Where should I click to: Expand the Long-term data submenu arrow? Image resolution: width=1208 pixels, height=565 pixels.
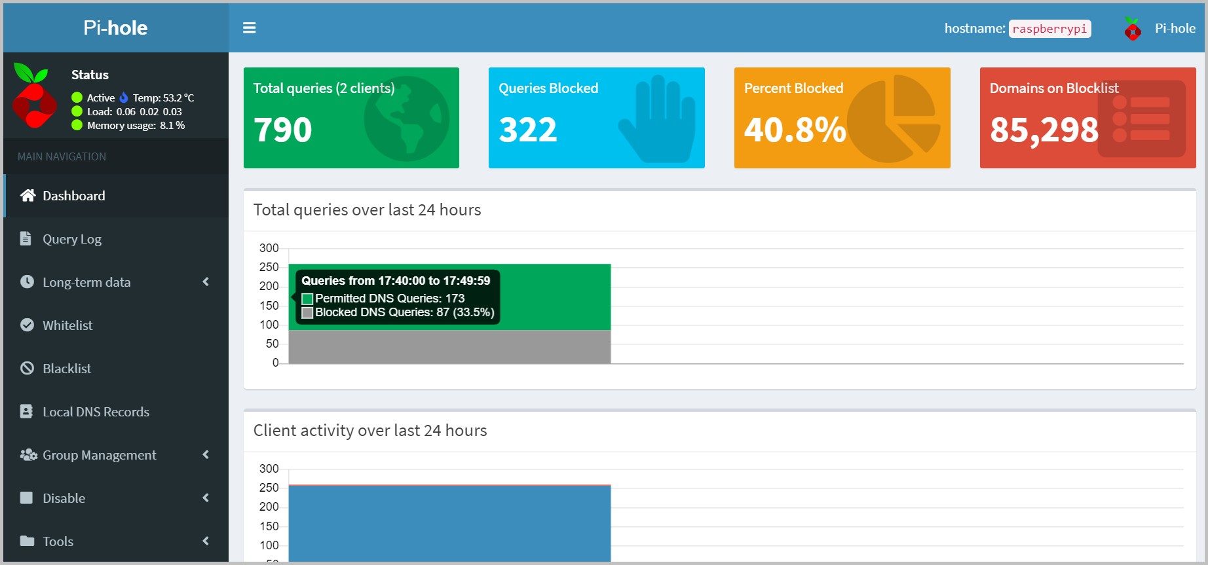206,282
